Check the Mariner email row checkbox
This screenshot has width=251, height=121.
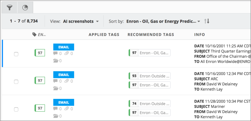click(16, 109)
